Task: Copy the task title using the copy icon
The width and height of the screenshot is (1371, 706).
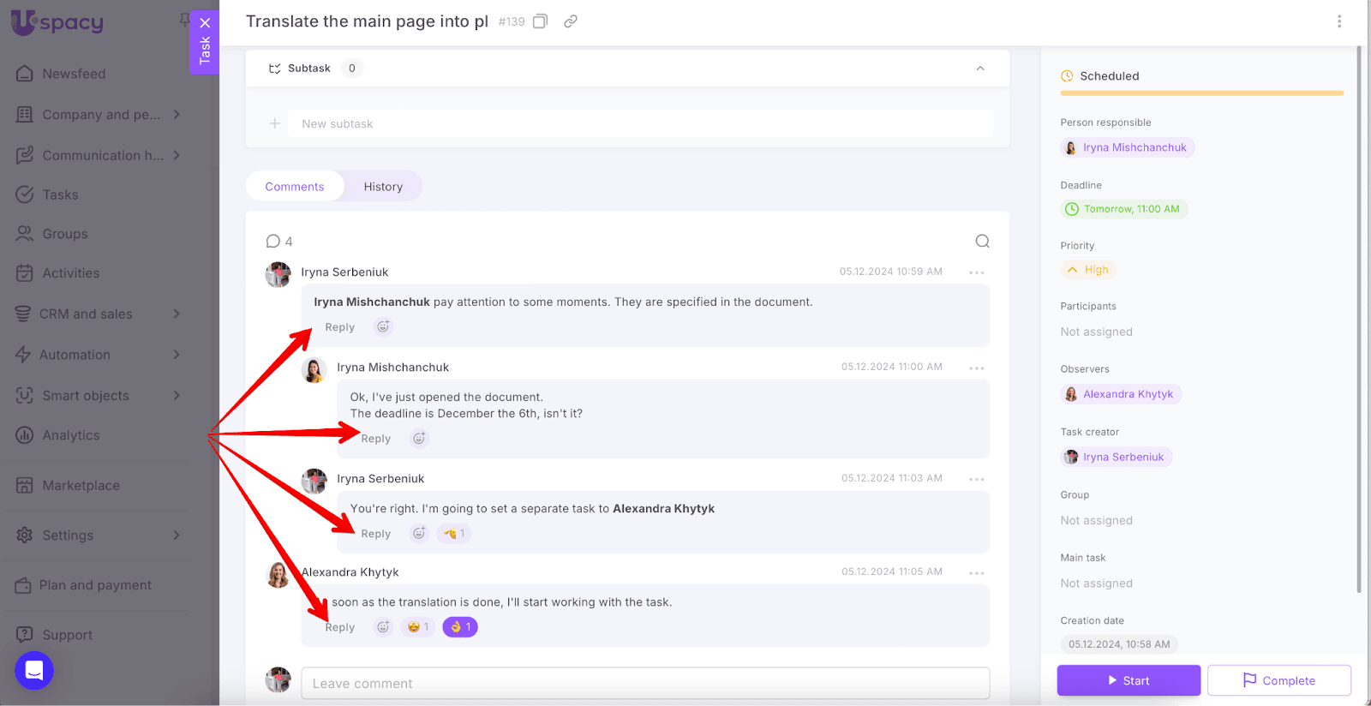Action: 540,21
